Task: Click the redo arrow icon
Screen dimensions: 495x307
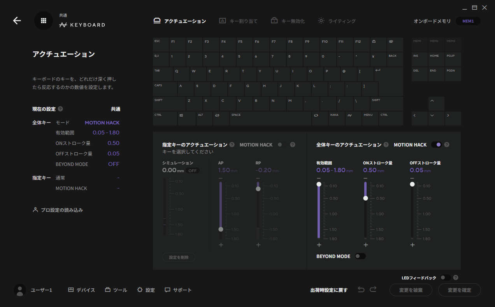Action: [x=373, y=290]
